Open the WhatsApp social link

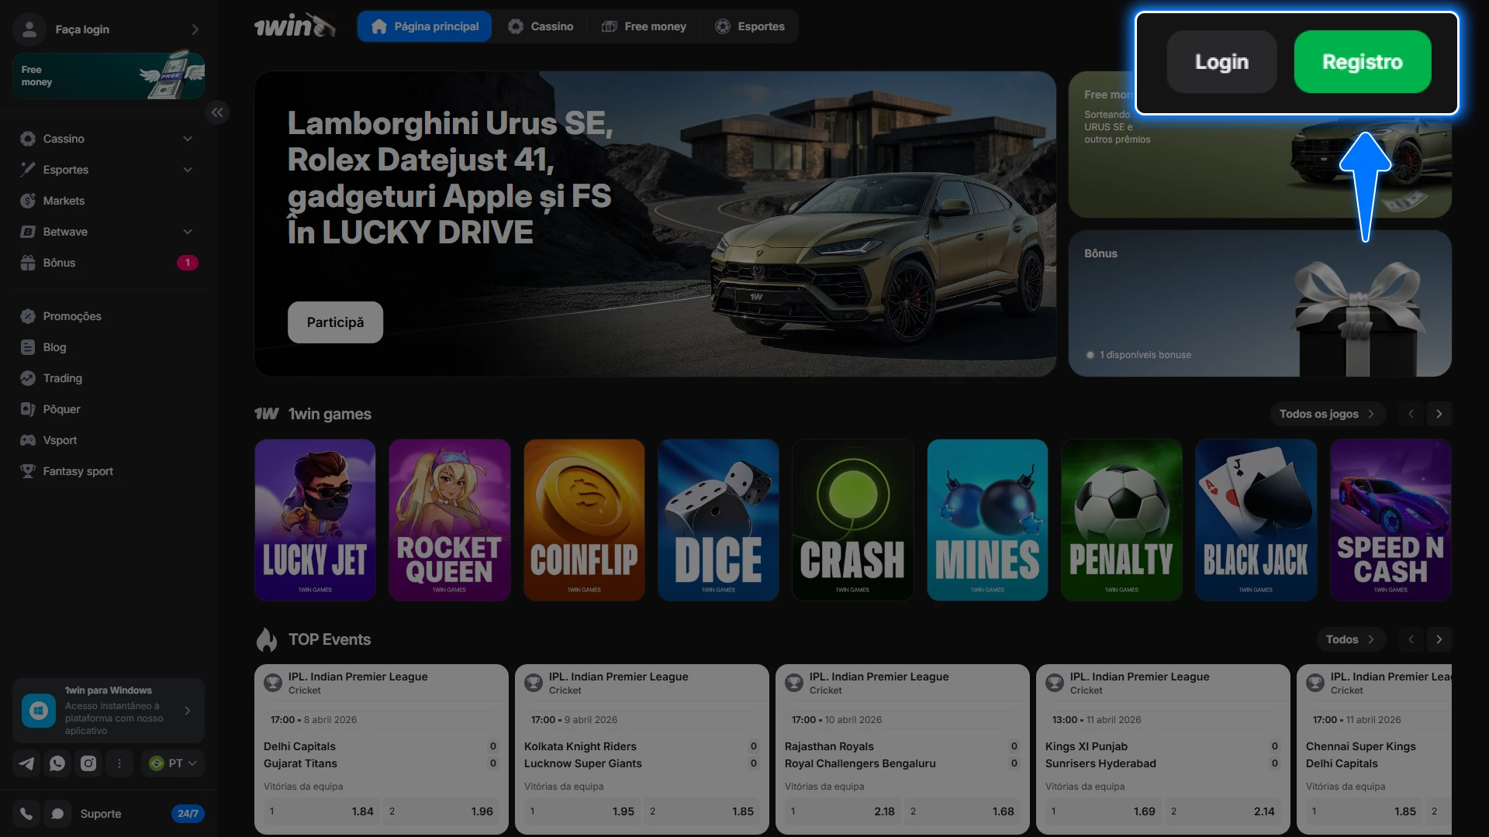(57, 763)
